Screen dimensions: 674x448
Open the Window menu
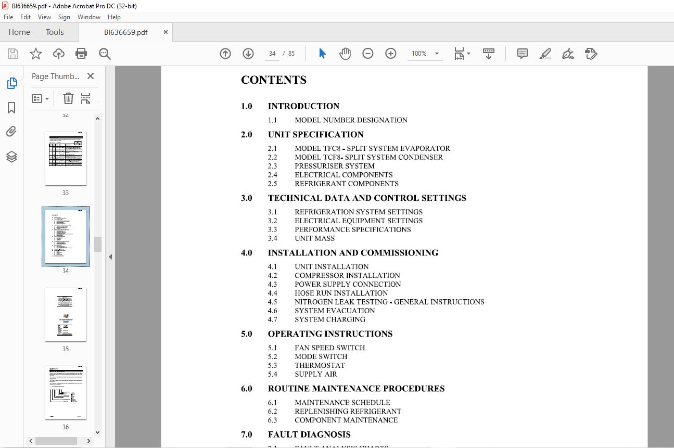pos(89,17)
